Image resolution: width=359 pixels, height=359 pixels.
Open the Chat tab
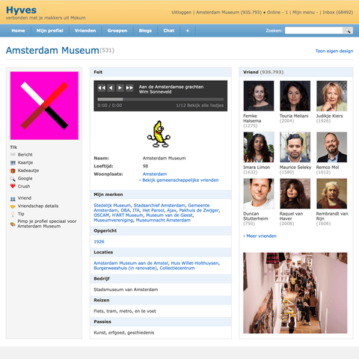pos(169,31)
